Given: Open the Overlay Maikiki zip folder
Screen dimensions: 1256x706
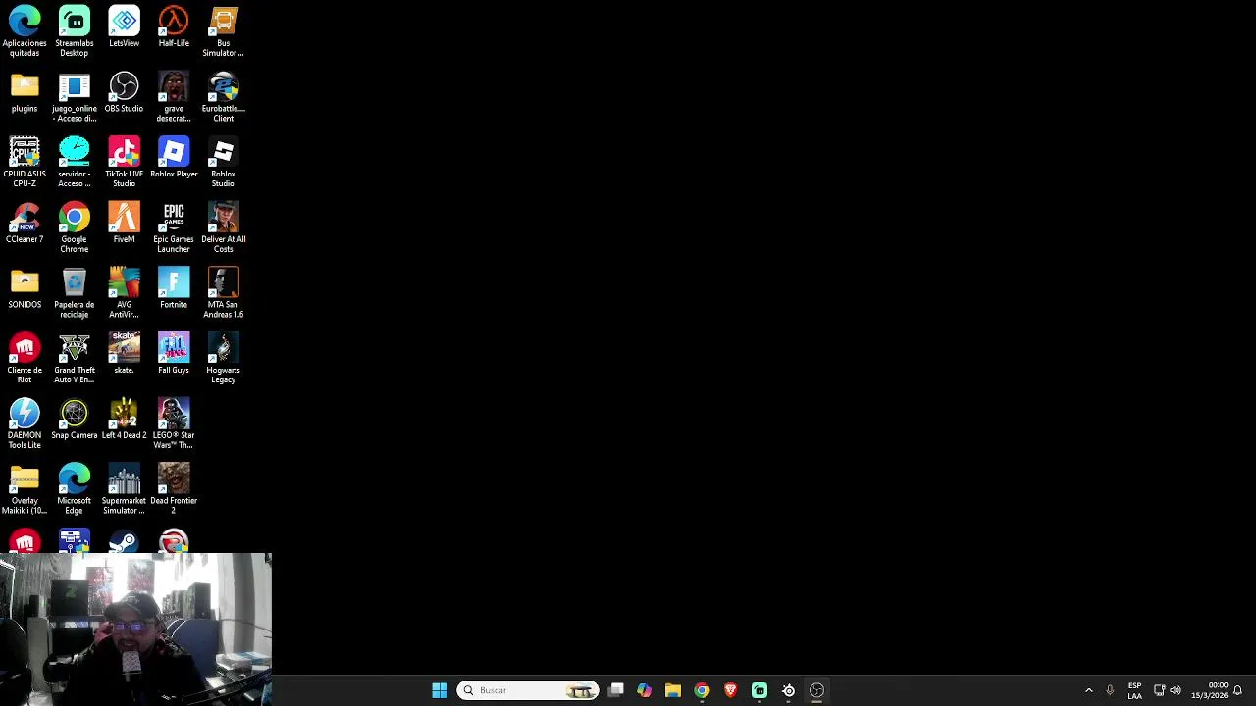Looking at the screenshot, I should (x=25, y=489).
